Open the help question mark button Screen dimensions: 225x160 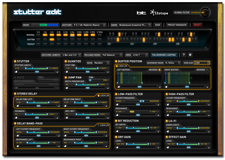pyautogui.click(x=184, y=55)
